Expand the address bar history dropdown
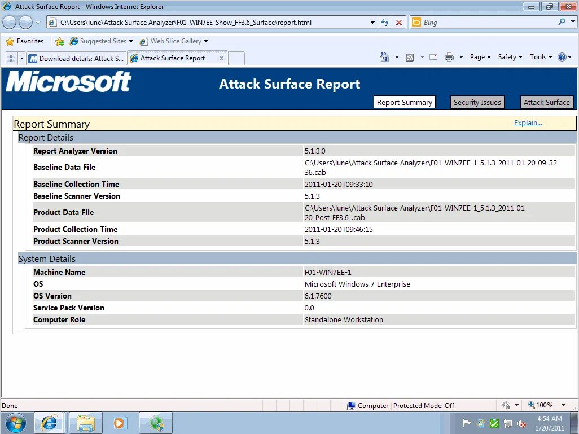The height and width of the screenshot is (434, 579). (x=372, y=23)
